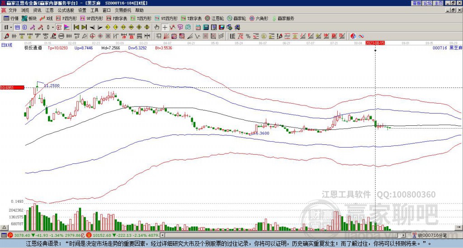The height and width of the screenshot is (248, 463).
Task: Expand the candlestick chart type dropdown arrow
Action: [53, 27]
